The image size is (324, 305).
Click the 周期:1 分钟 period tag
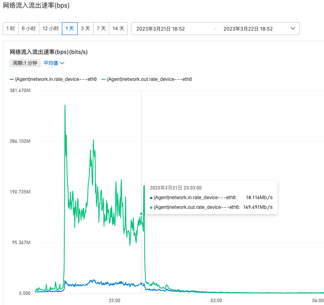(x=25, y=63)
